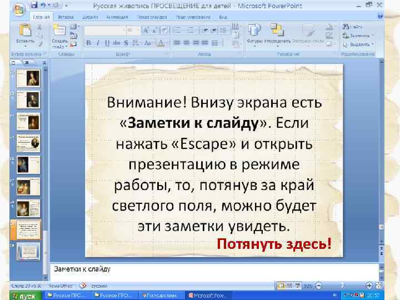Viewport: 400px width, 300px height.
Task: Save the presentation via the floppy icon
Action: 34,5
